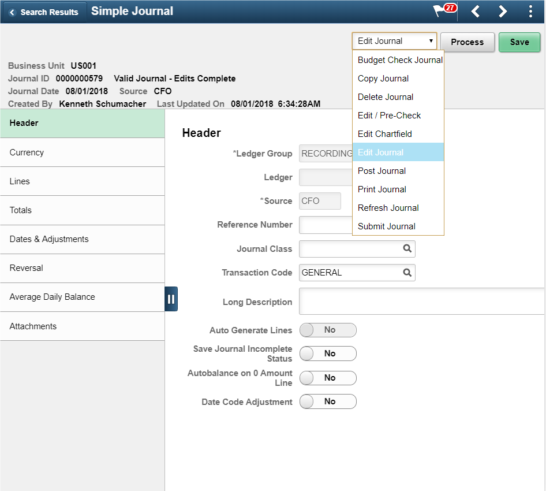This screenshot has height=491, width=546.
Task: Toggle Auto Generate Lines switch
Action: pos(328,330)
